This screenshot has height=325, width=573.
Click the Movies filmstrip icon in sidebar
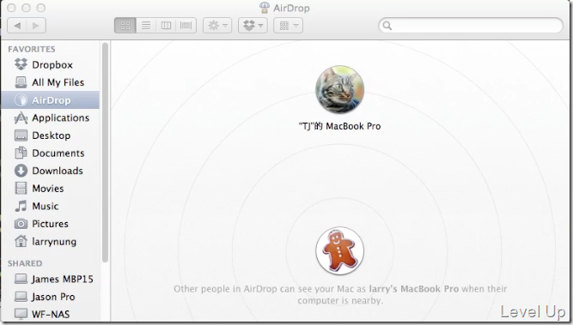(x=21, y=188)
